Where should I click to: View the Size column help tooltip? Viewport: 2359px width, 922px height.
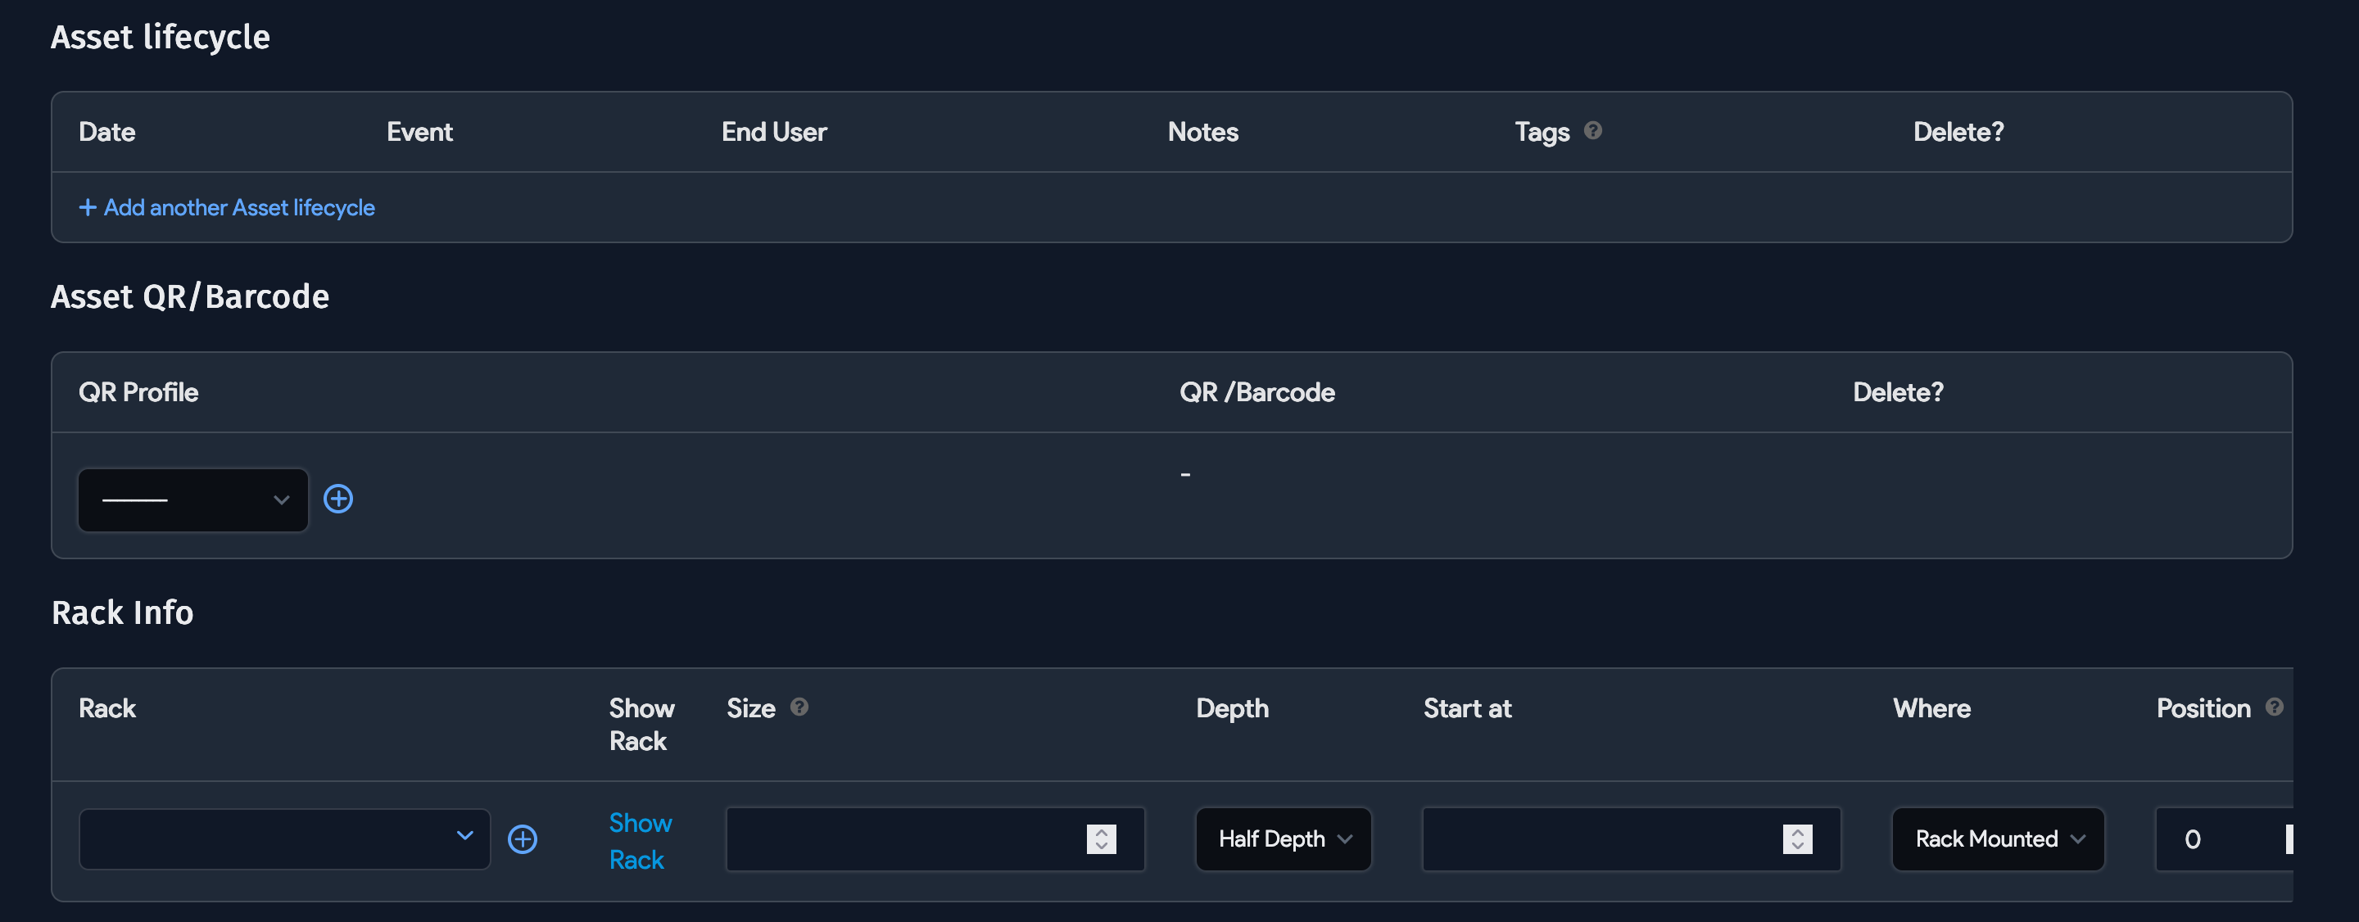point(799,707)
